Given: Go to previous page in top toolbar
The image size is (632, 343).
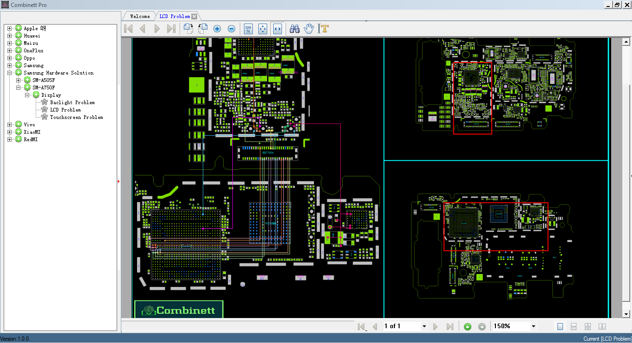Looking at the screenshot, I should (x=143, y=29).
